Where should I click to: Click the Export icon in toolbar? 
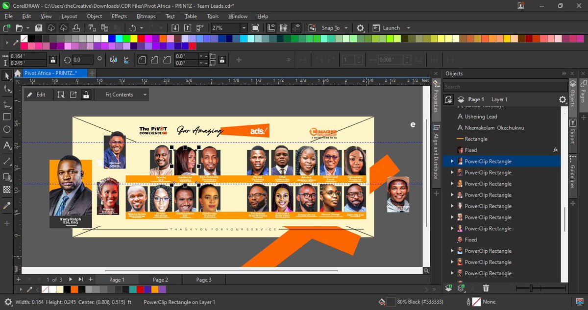188,28
